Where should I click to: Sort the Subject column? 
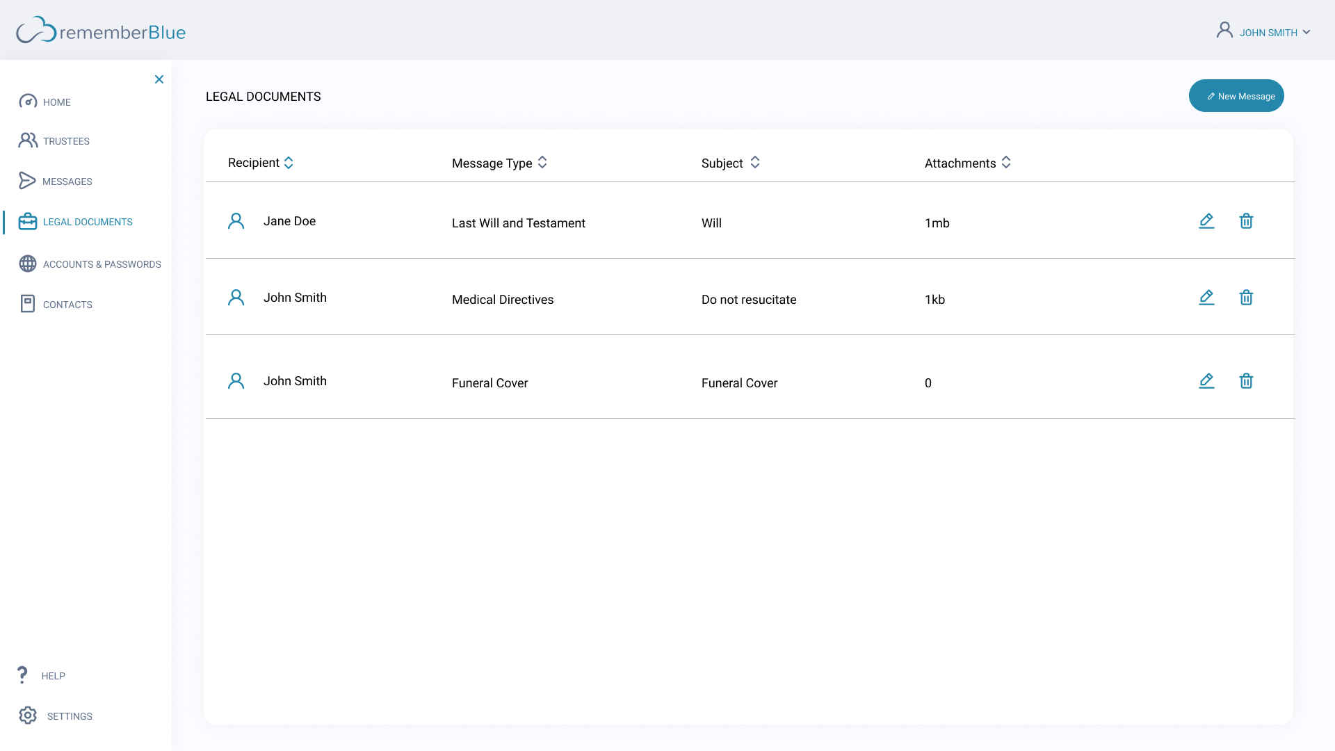[754, 163]
